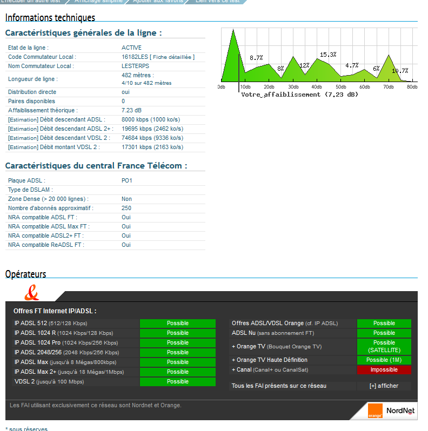
Task: Click the Ajouter aux favoris tab
Action: click(x=158, y=1)
